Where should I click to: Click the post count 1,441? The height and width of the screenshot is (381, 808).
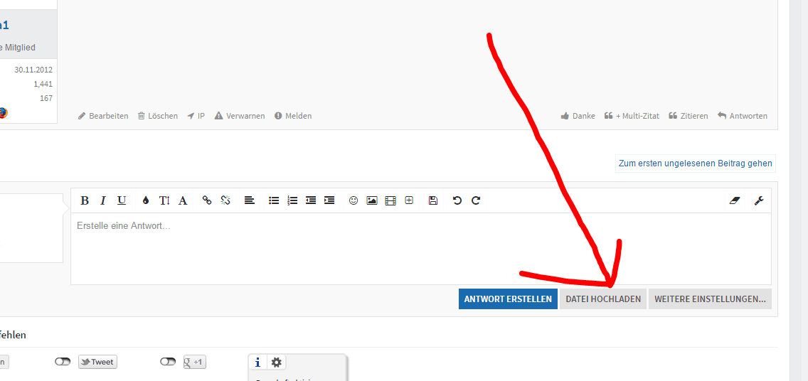coord(43,84)
